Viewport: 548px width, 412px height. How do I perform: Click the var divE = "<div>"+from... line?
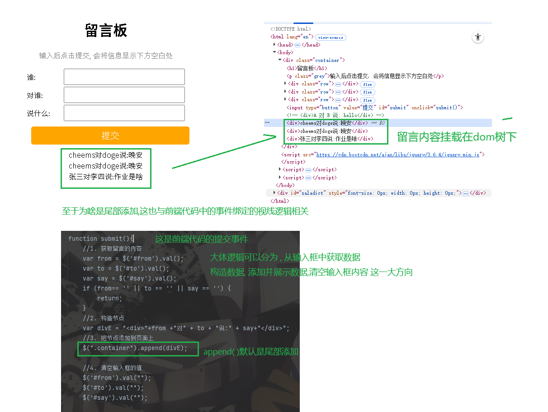pos(186,328)
